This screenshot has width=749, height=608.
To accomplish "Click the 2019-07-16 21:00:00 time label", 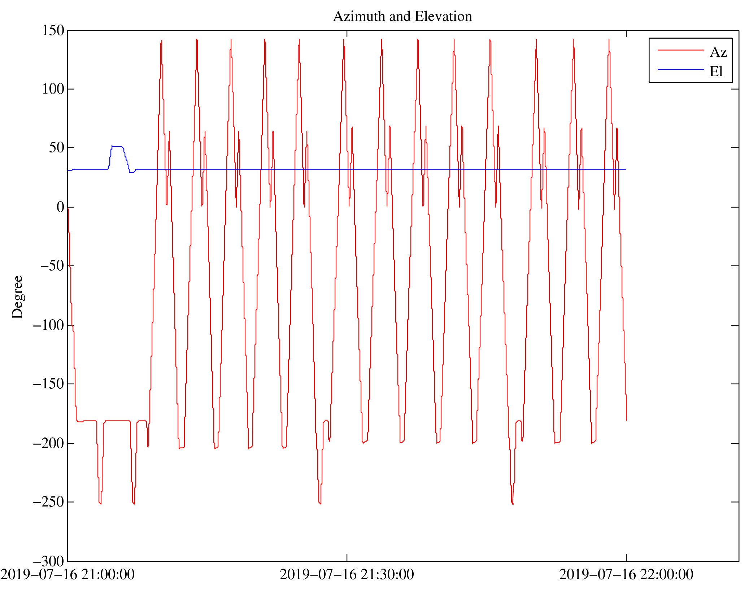I will tap(68, 574).
